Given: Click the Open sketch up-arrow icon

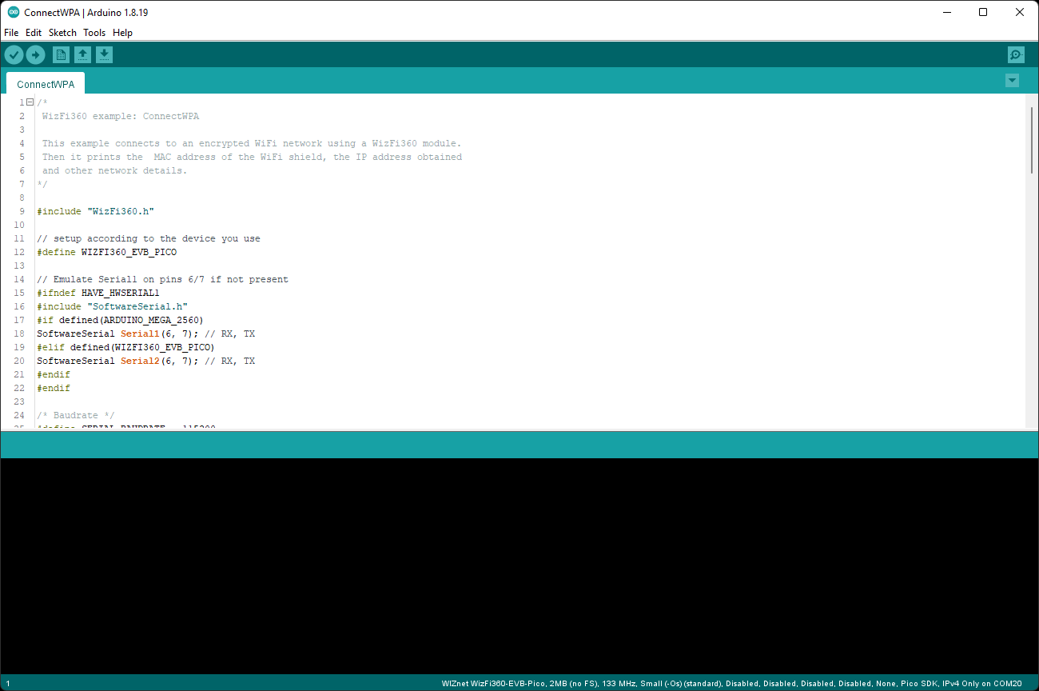Looking at the screenshot, I should click(x=82, y=54).
